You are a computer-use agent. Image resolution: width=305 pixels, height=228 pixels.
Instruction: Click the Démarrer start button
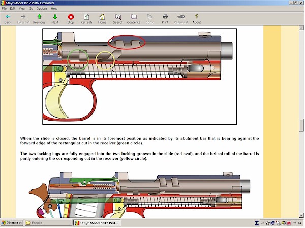pos(12,223)
